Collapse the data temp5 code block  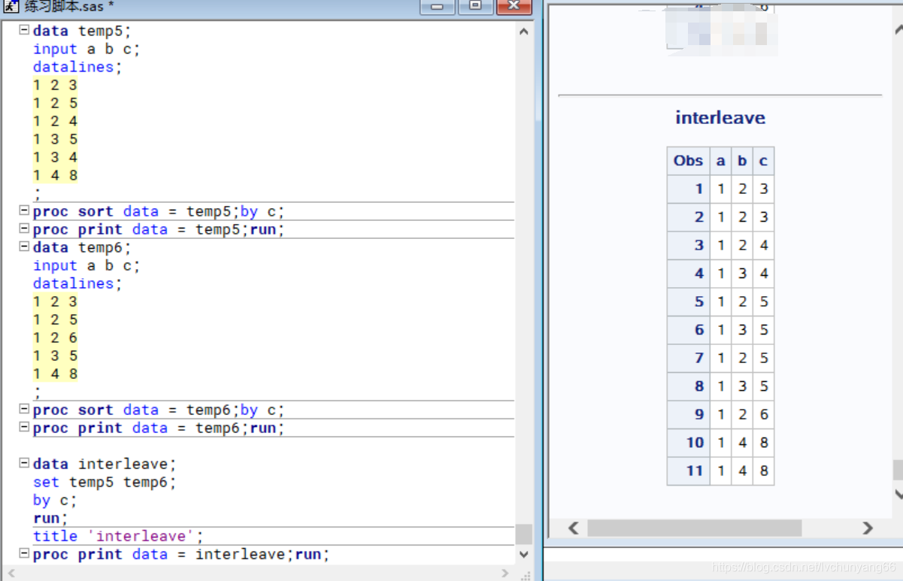[24, 31]
